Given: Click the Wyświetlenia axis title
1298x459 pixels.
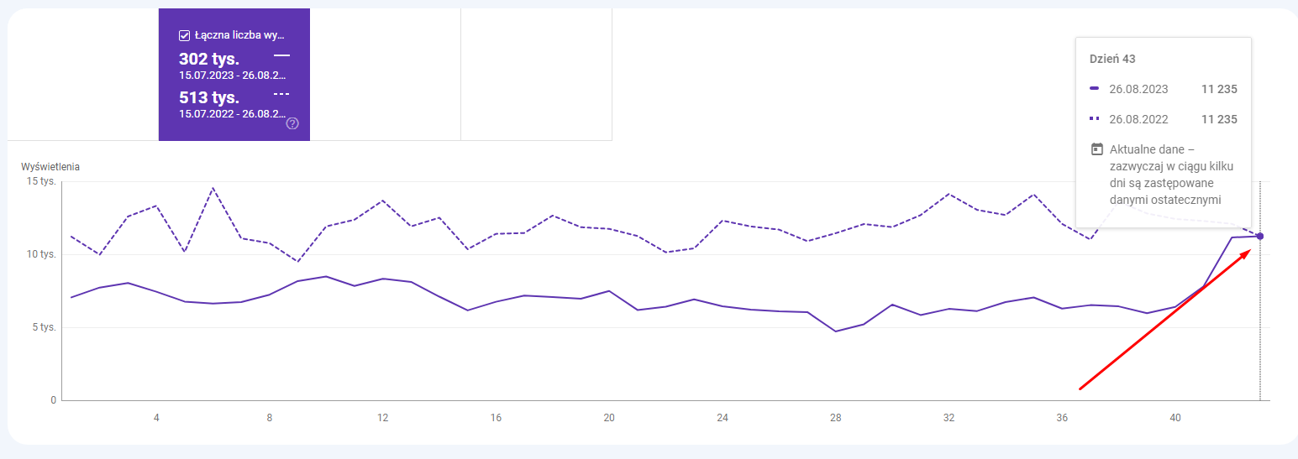Looking at the screenshot, I should point(50,167).
